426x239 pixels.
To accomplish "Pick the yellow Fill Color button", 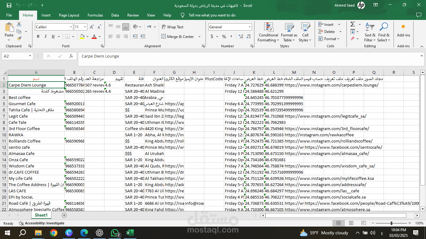I will click(x=82, y=36).
